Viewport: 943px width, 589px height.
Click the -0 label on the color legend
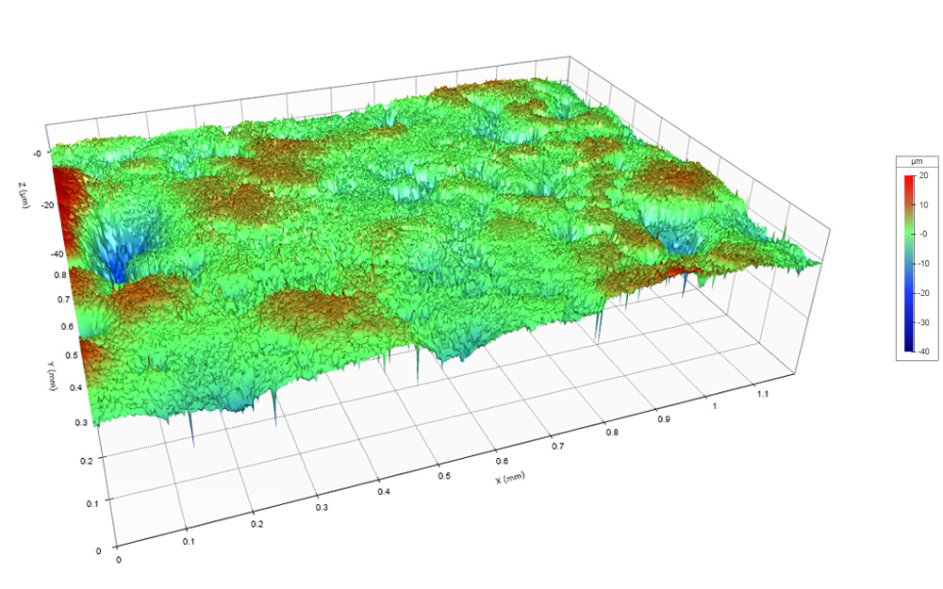923,235
